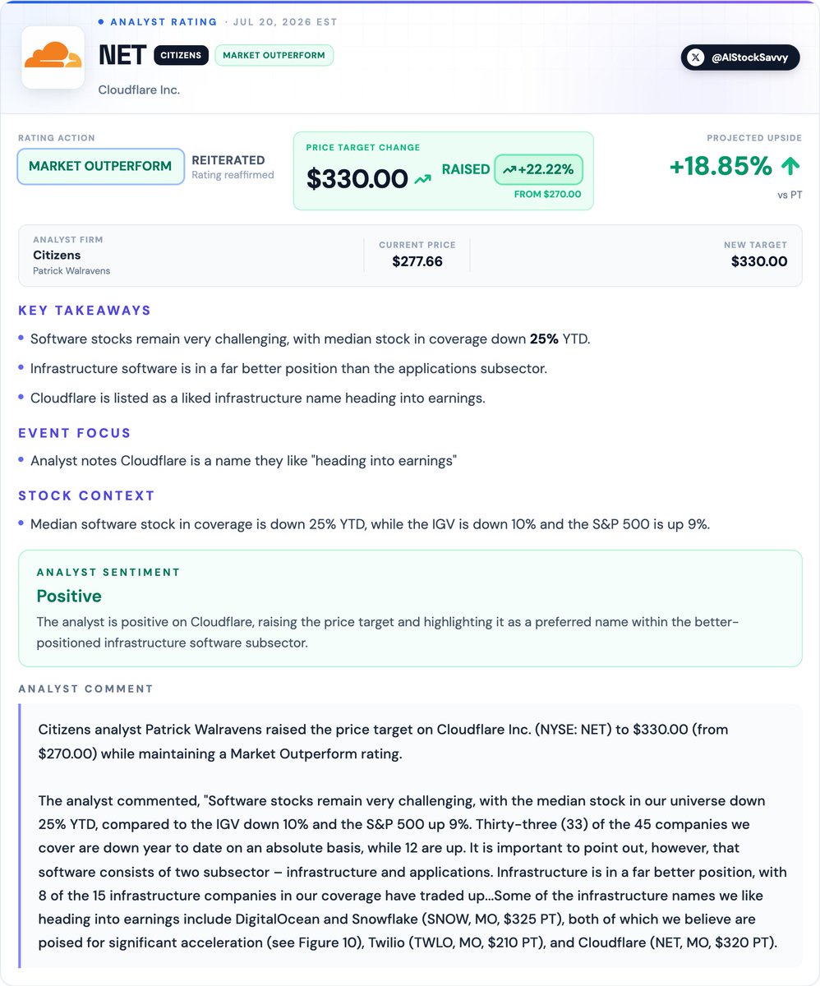Click the Cloudflare cloud logo
The height and width of the screenshot is (986, 820).
click(53, 58)
